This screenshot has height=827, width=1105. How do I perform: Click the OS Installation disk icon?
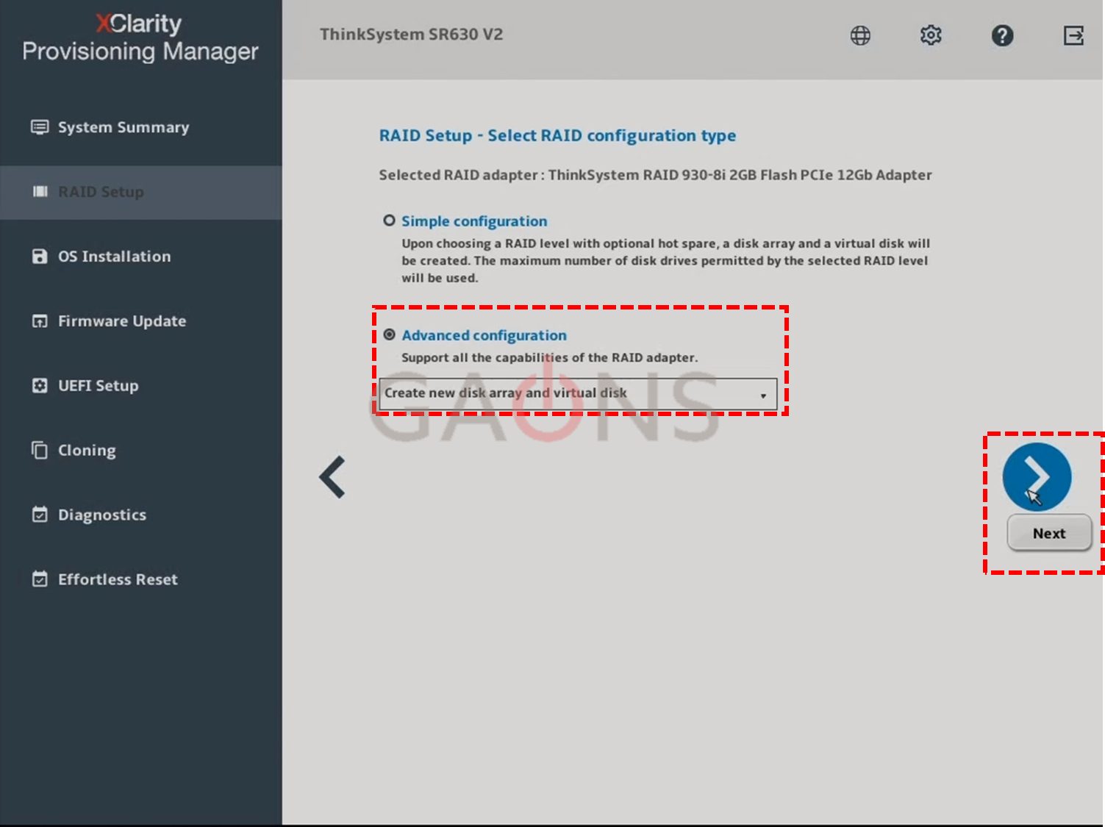tap(40, 257)
